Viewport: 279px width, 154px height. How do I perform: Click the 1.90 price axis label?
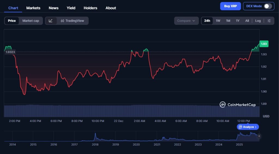264,92
